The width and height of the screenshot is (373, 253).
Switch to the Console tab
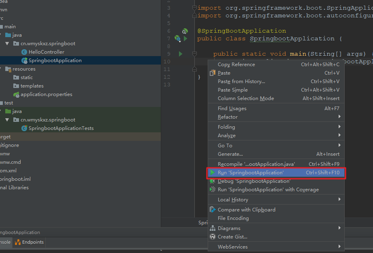coord(4,242)
